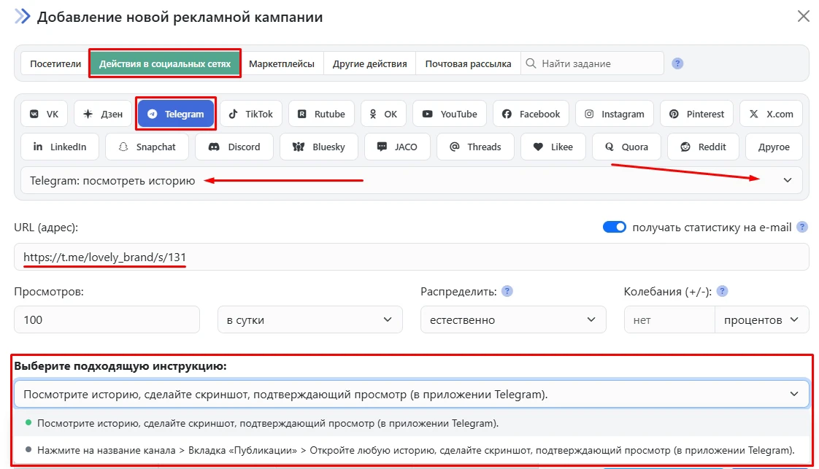Viewport: 819px width, 469px height.
Task: Open the Почтовая рассылка tab
Action: click(x=468, y=63)
